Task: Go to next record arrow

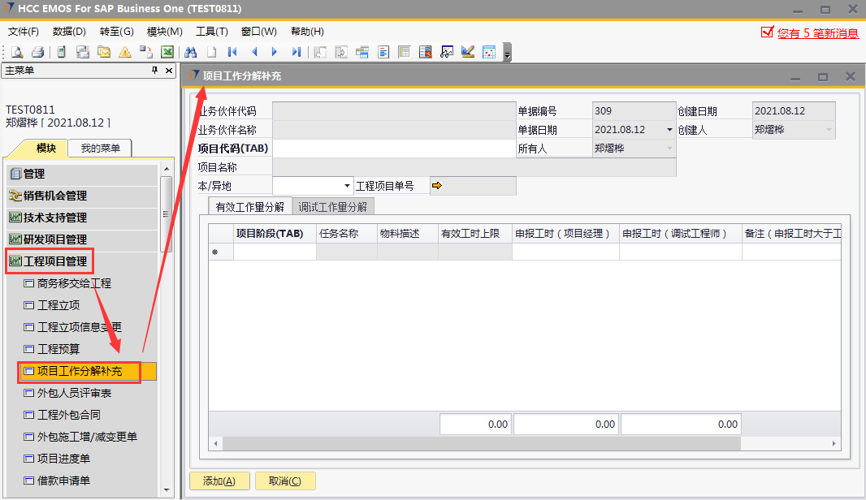Action: (275, 52)
